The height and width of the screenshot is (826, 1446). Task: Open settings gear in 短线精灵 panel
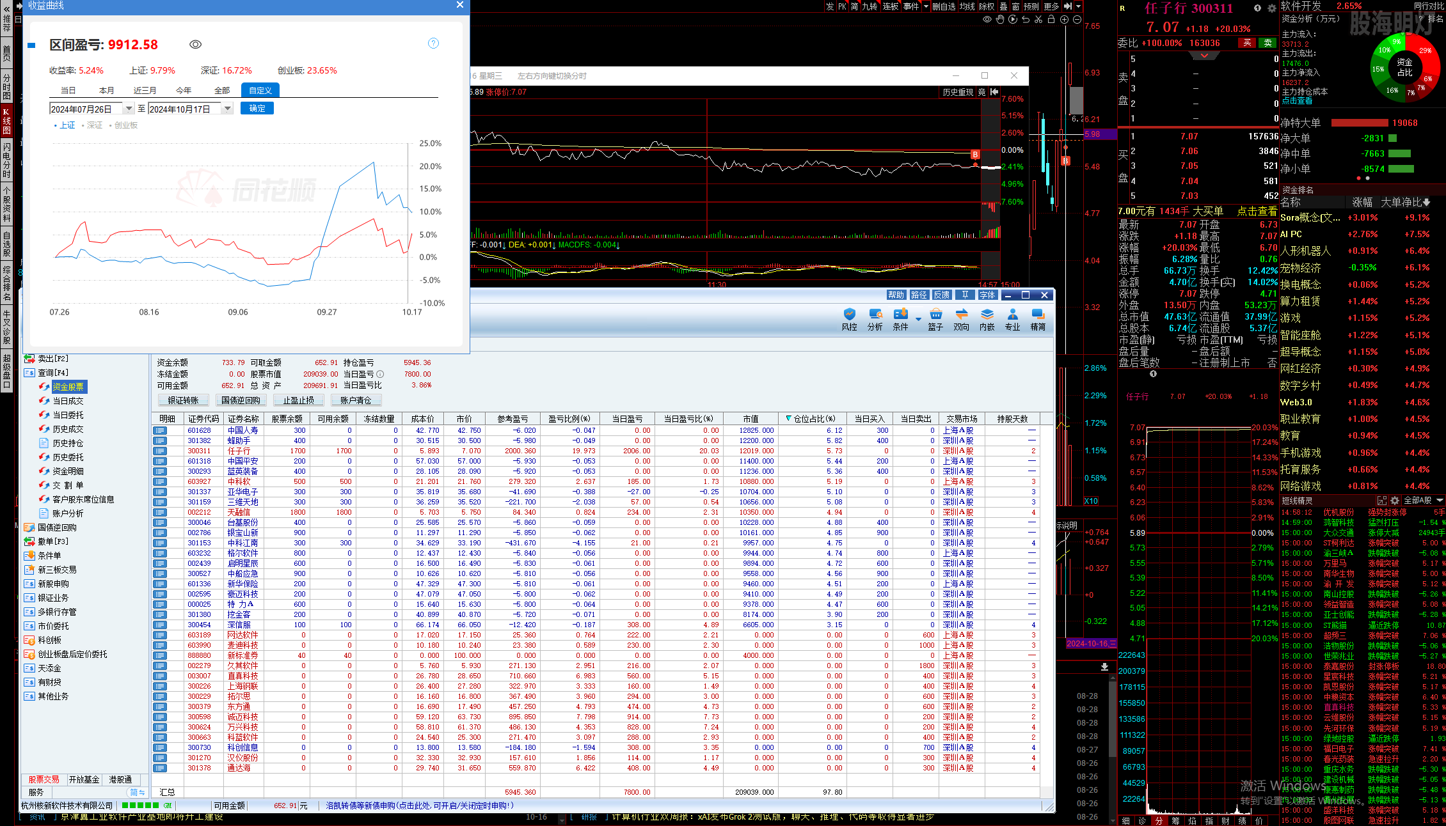point(1395,501)
